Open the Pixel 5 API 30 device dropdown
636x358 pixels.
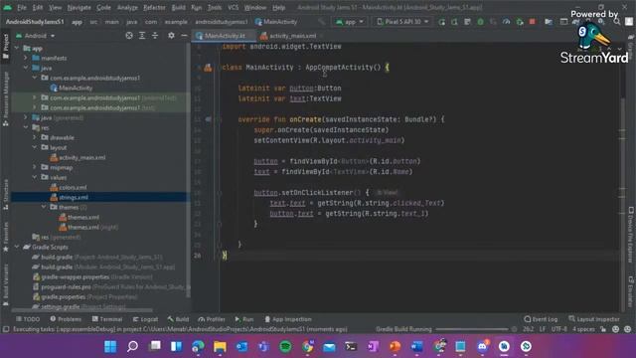[402, 22]
